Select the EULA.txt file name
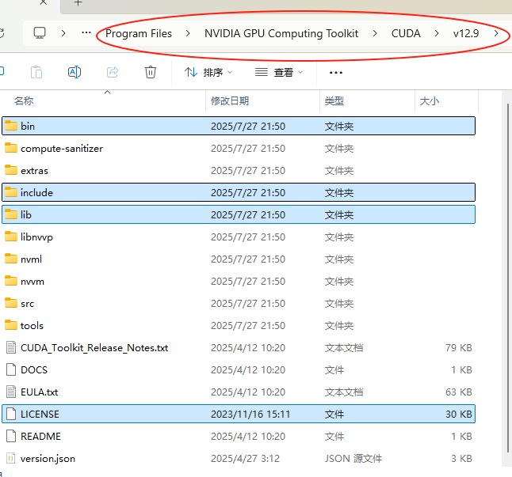The image size is (512, 477). pyautogui.click(x=39, y=392)
